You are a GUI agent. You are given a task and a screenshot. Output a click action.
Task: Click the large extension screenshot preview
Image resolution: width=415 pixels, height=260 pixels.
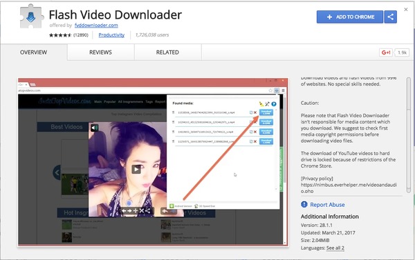pyautogui.click(x=153, y=162)
